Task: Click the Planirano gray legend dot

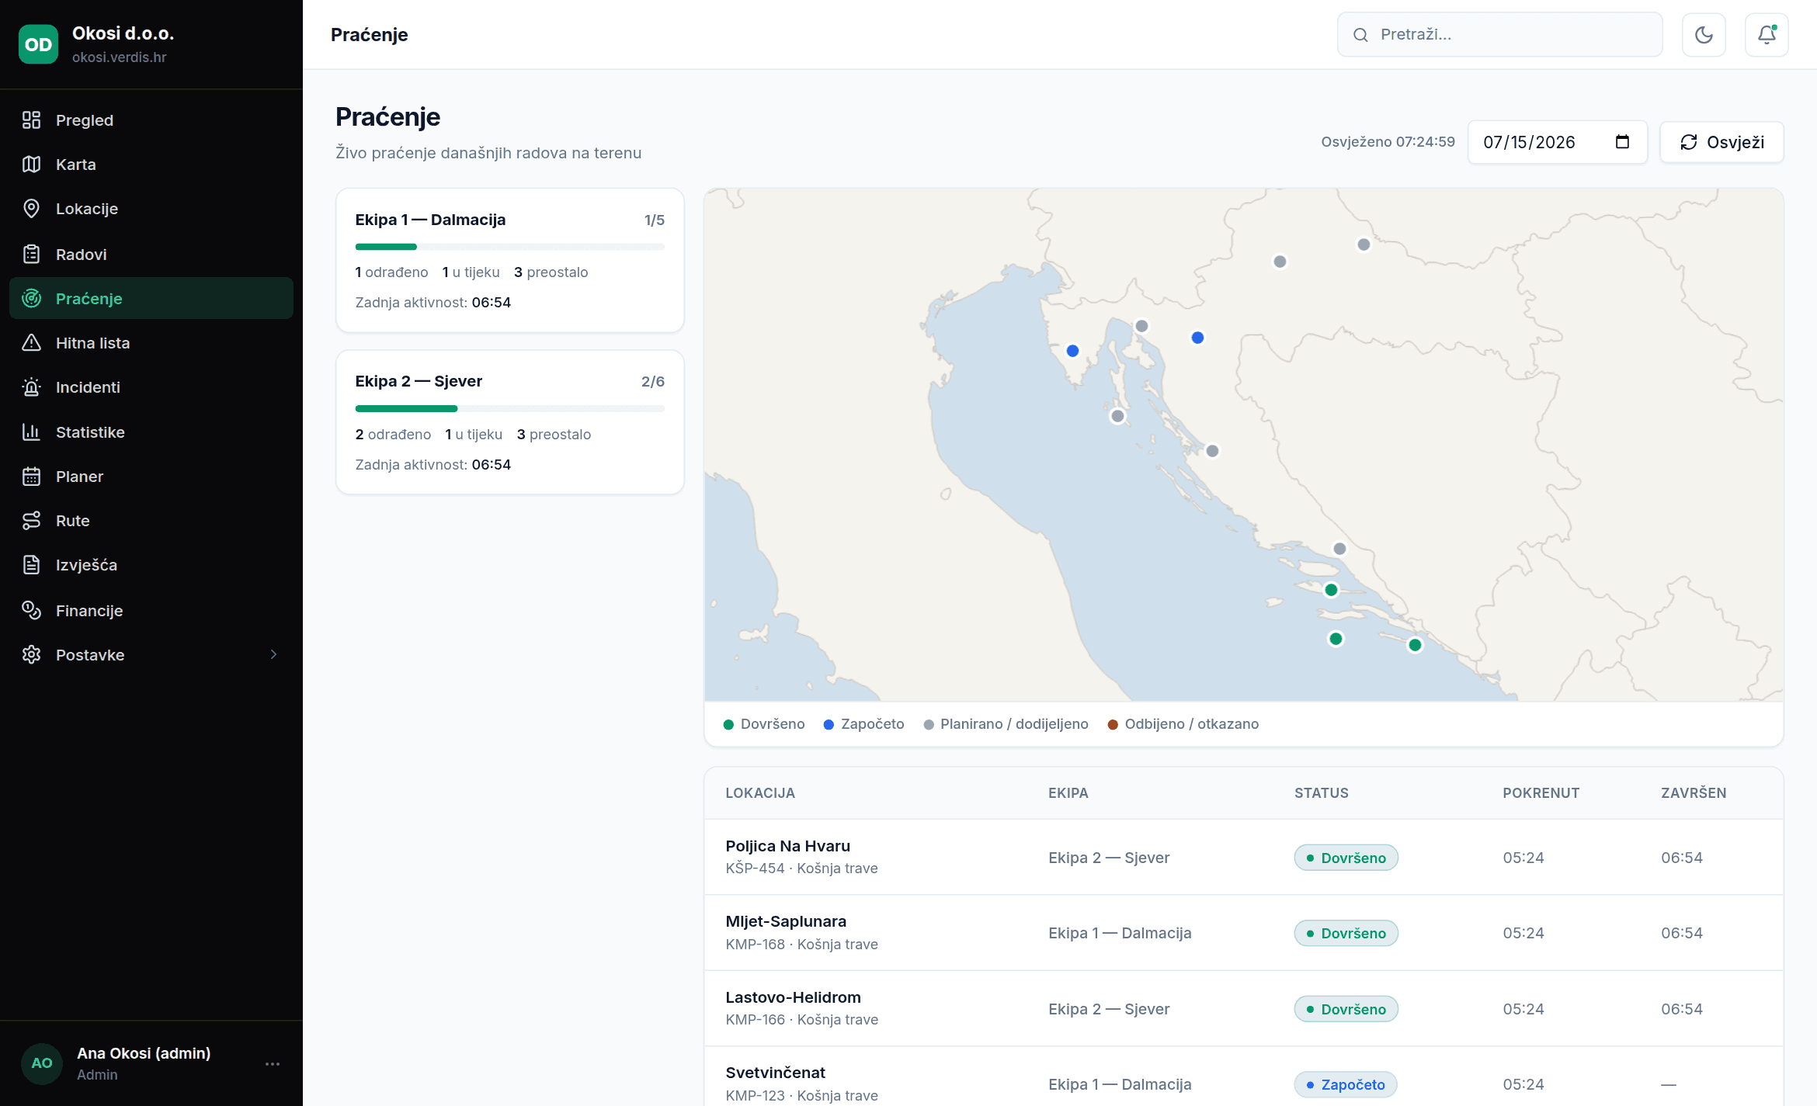Action: click(x=928, y=724)
